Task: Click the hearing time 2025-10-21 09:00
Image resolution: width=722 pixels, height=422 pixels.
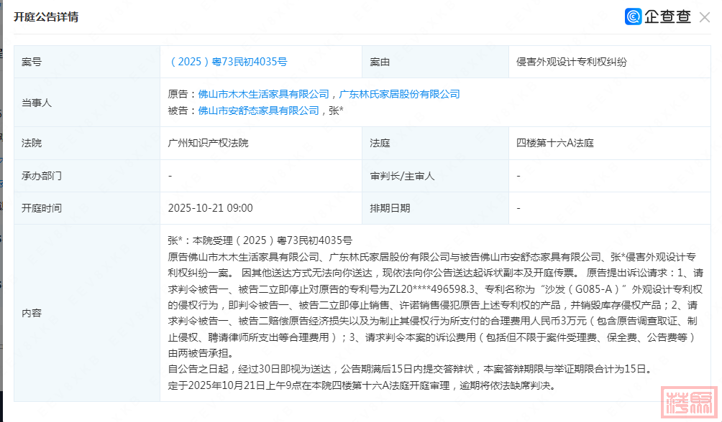Action: (210, 208)
